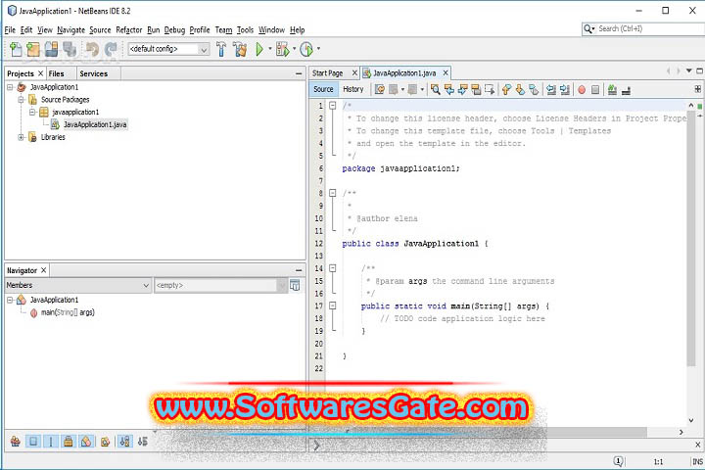This screenshot has height=470, width=705.
Task: Click the Navigator panel settings icon beside filter
Action: (x=295, y=285)
